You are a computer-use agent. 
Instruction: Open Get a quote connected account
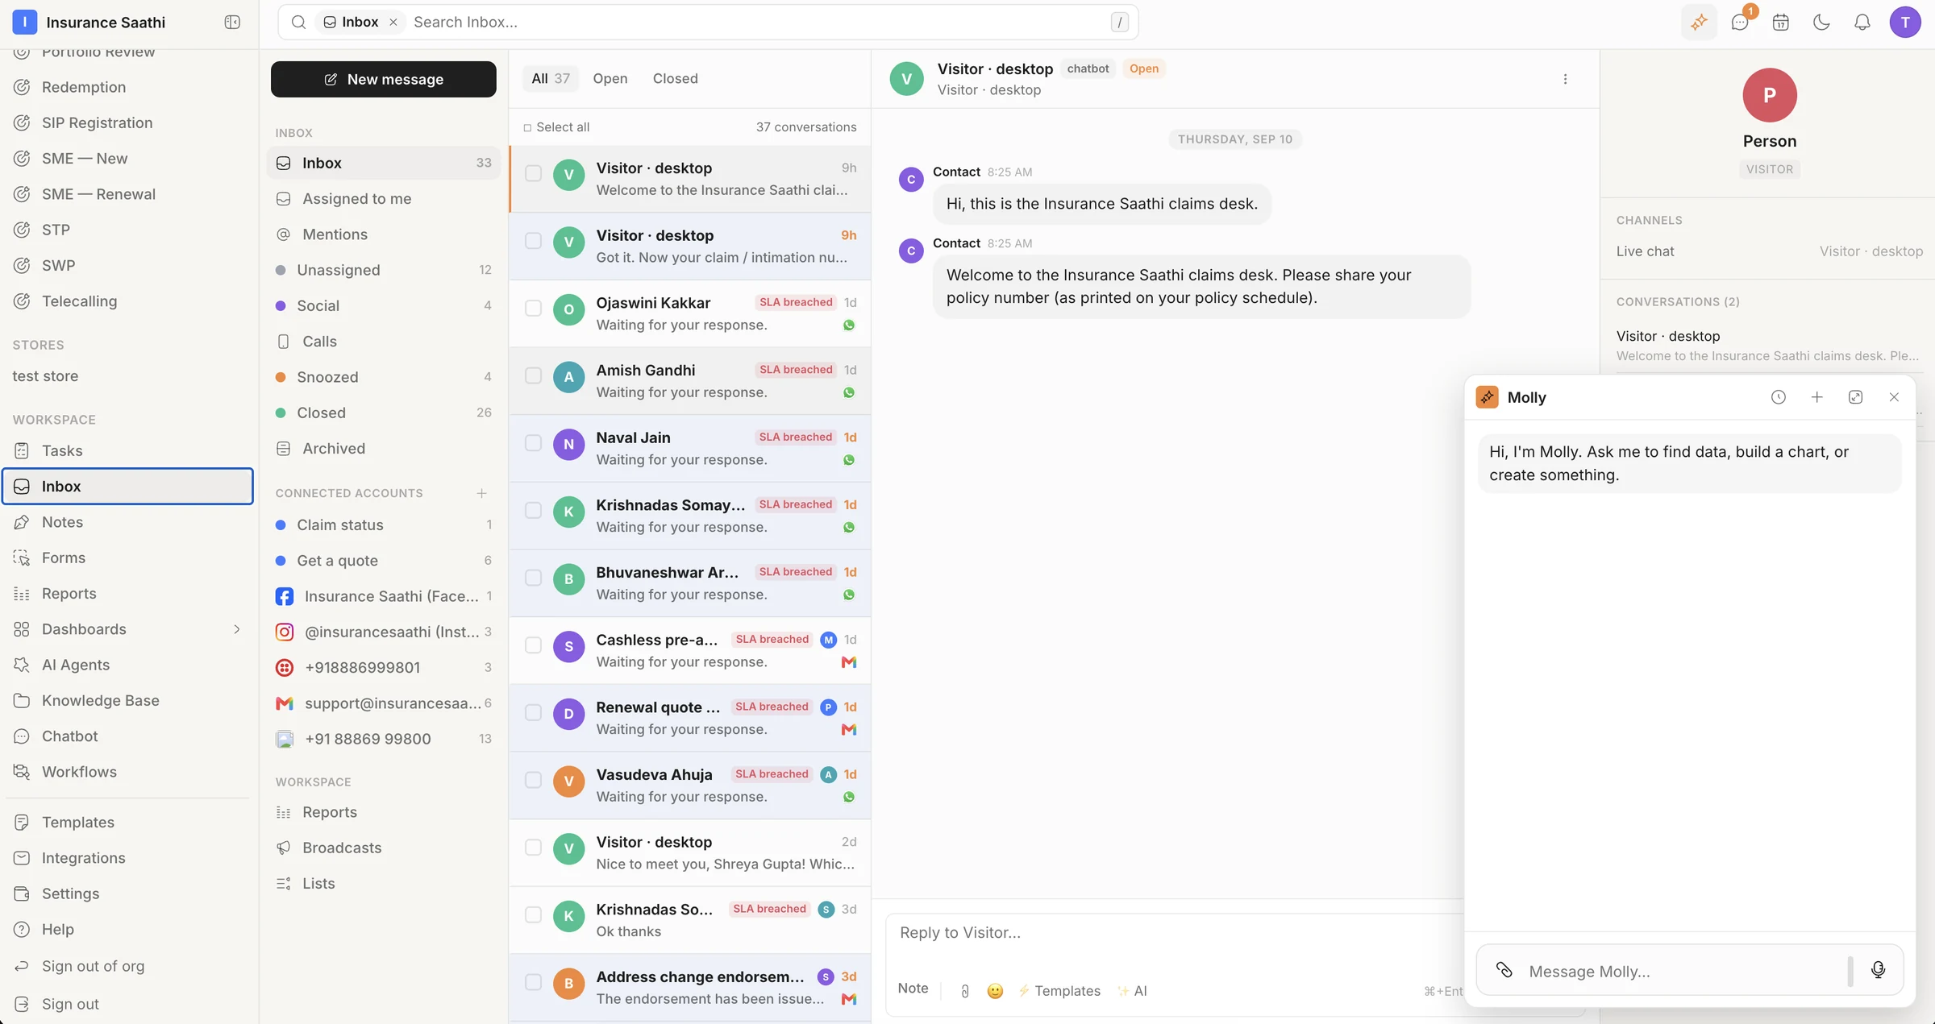coord(384,561)
